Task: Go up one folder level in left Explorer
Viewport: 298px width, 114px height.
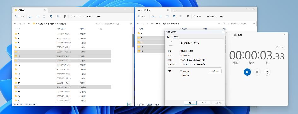Action: pyautogui.click(x=29, y=24)
